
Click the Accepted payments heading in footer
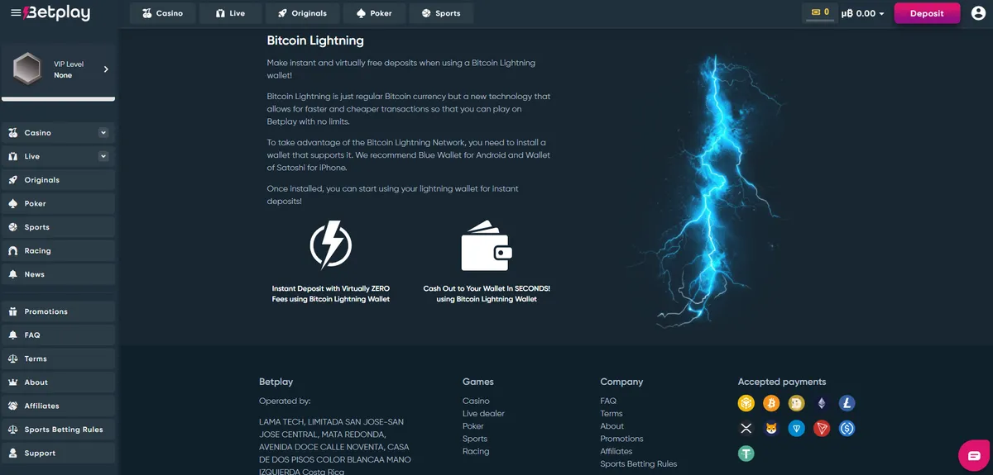click(x=782, y=382)
